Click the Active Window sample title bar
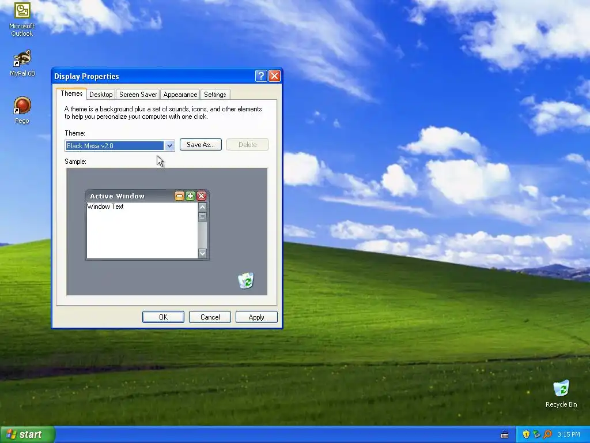Image resolution: width=590 pixels, height=443 pixels. coord(147,196)
